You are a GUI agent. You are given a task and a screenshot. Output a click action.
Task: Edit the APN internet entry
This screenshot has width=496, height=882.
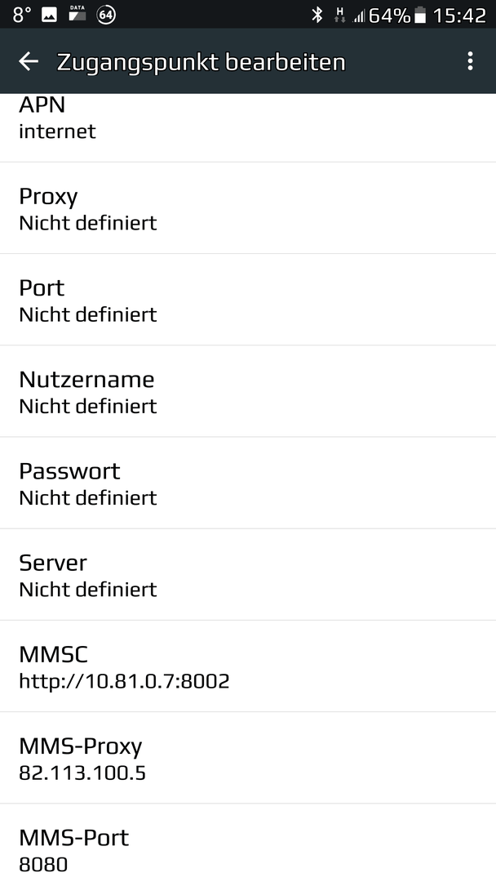pyautogui.click(x=248, y=128)
